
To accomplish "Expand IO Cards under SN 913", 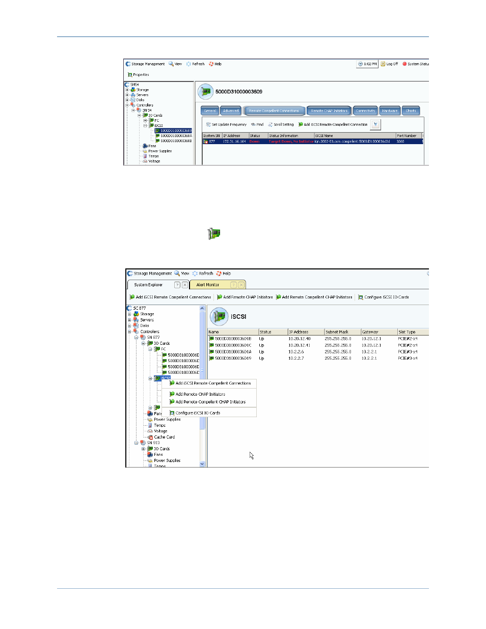I will pyautogui.click(x=143, y=449).
